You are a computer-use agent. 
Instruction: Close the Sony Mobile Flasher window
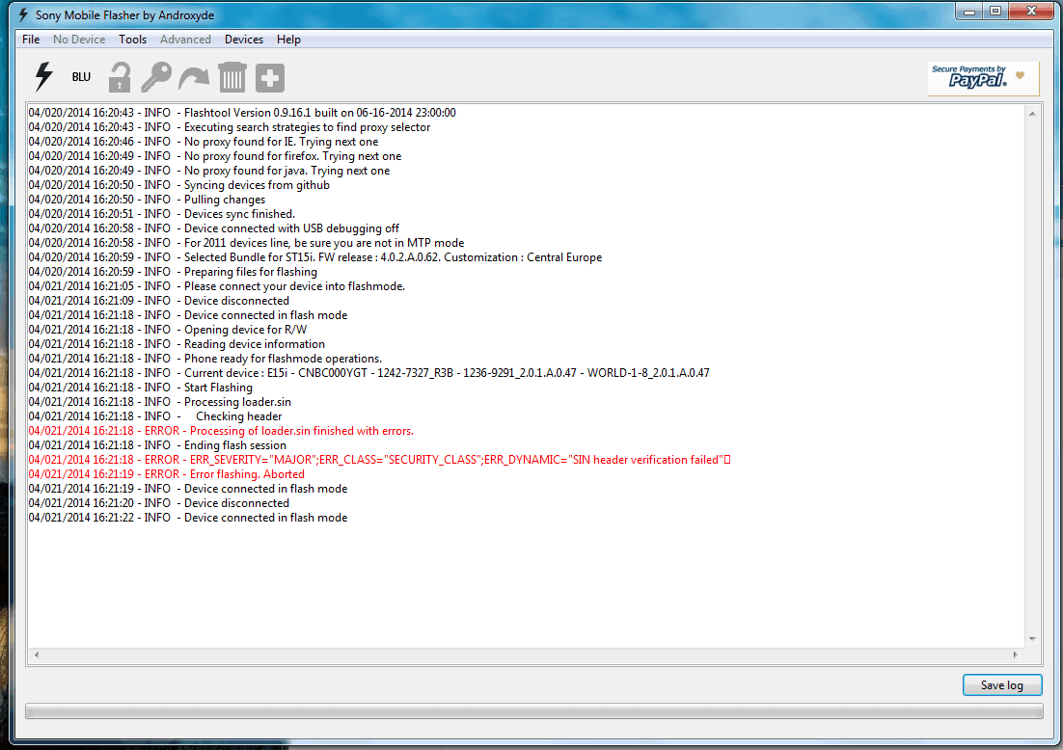click(x=1031, y=11)
